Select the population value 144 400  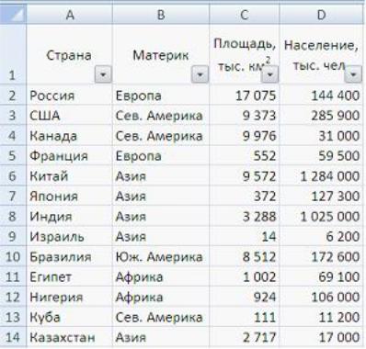point(321,96)
